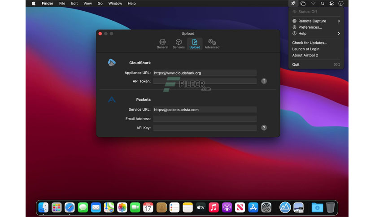Open App Store from the Dock
This screenshot has height=217, width=375.
pos(253,208)
